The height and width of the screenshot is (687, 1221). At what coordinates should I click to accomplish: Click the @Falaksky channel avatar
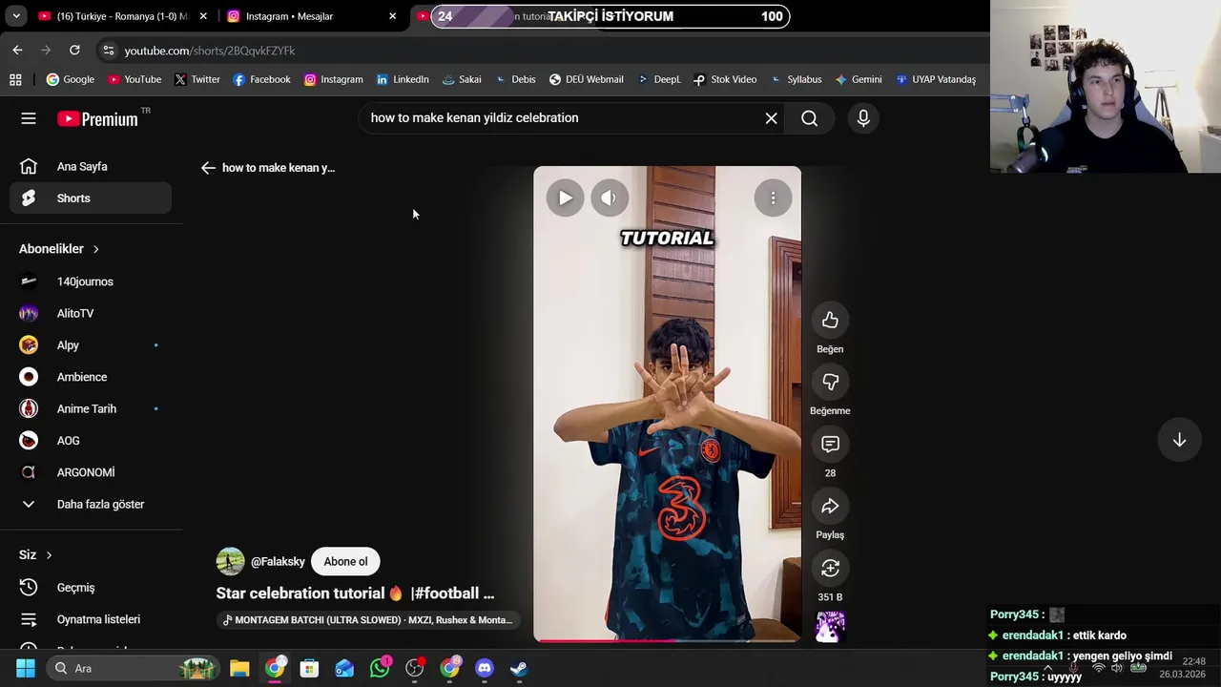tap(230, 562)
